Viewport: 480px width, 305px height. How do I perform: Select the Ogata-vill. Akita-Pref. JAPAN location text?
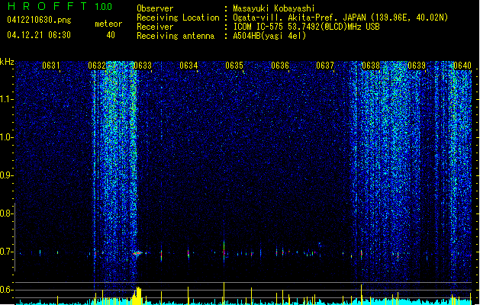340,18
